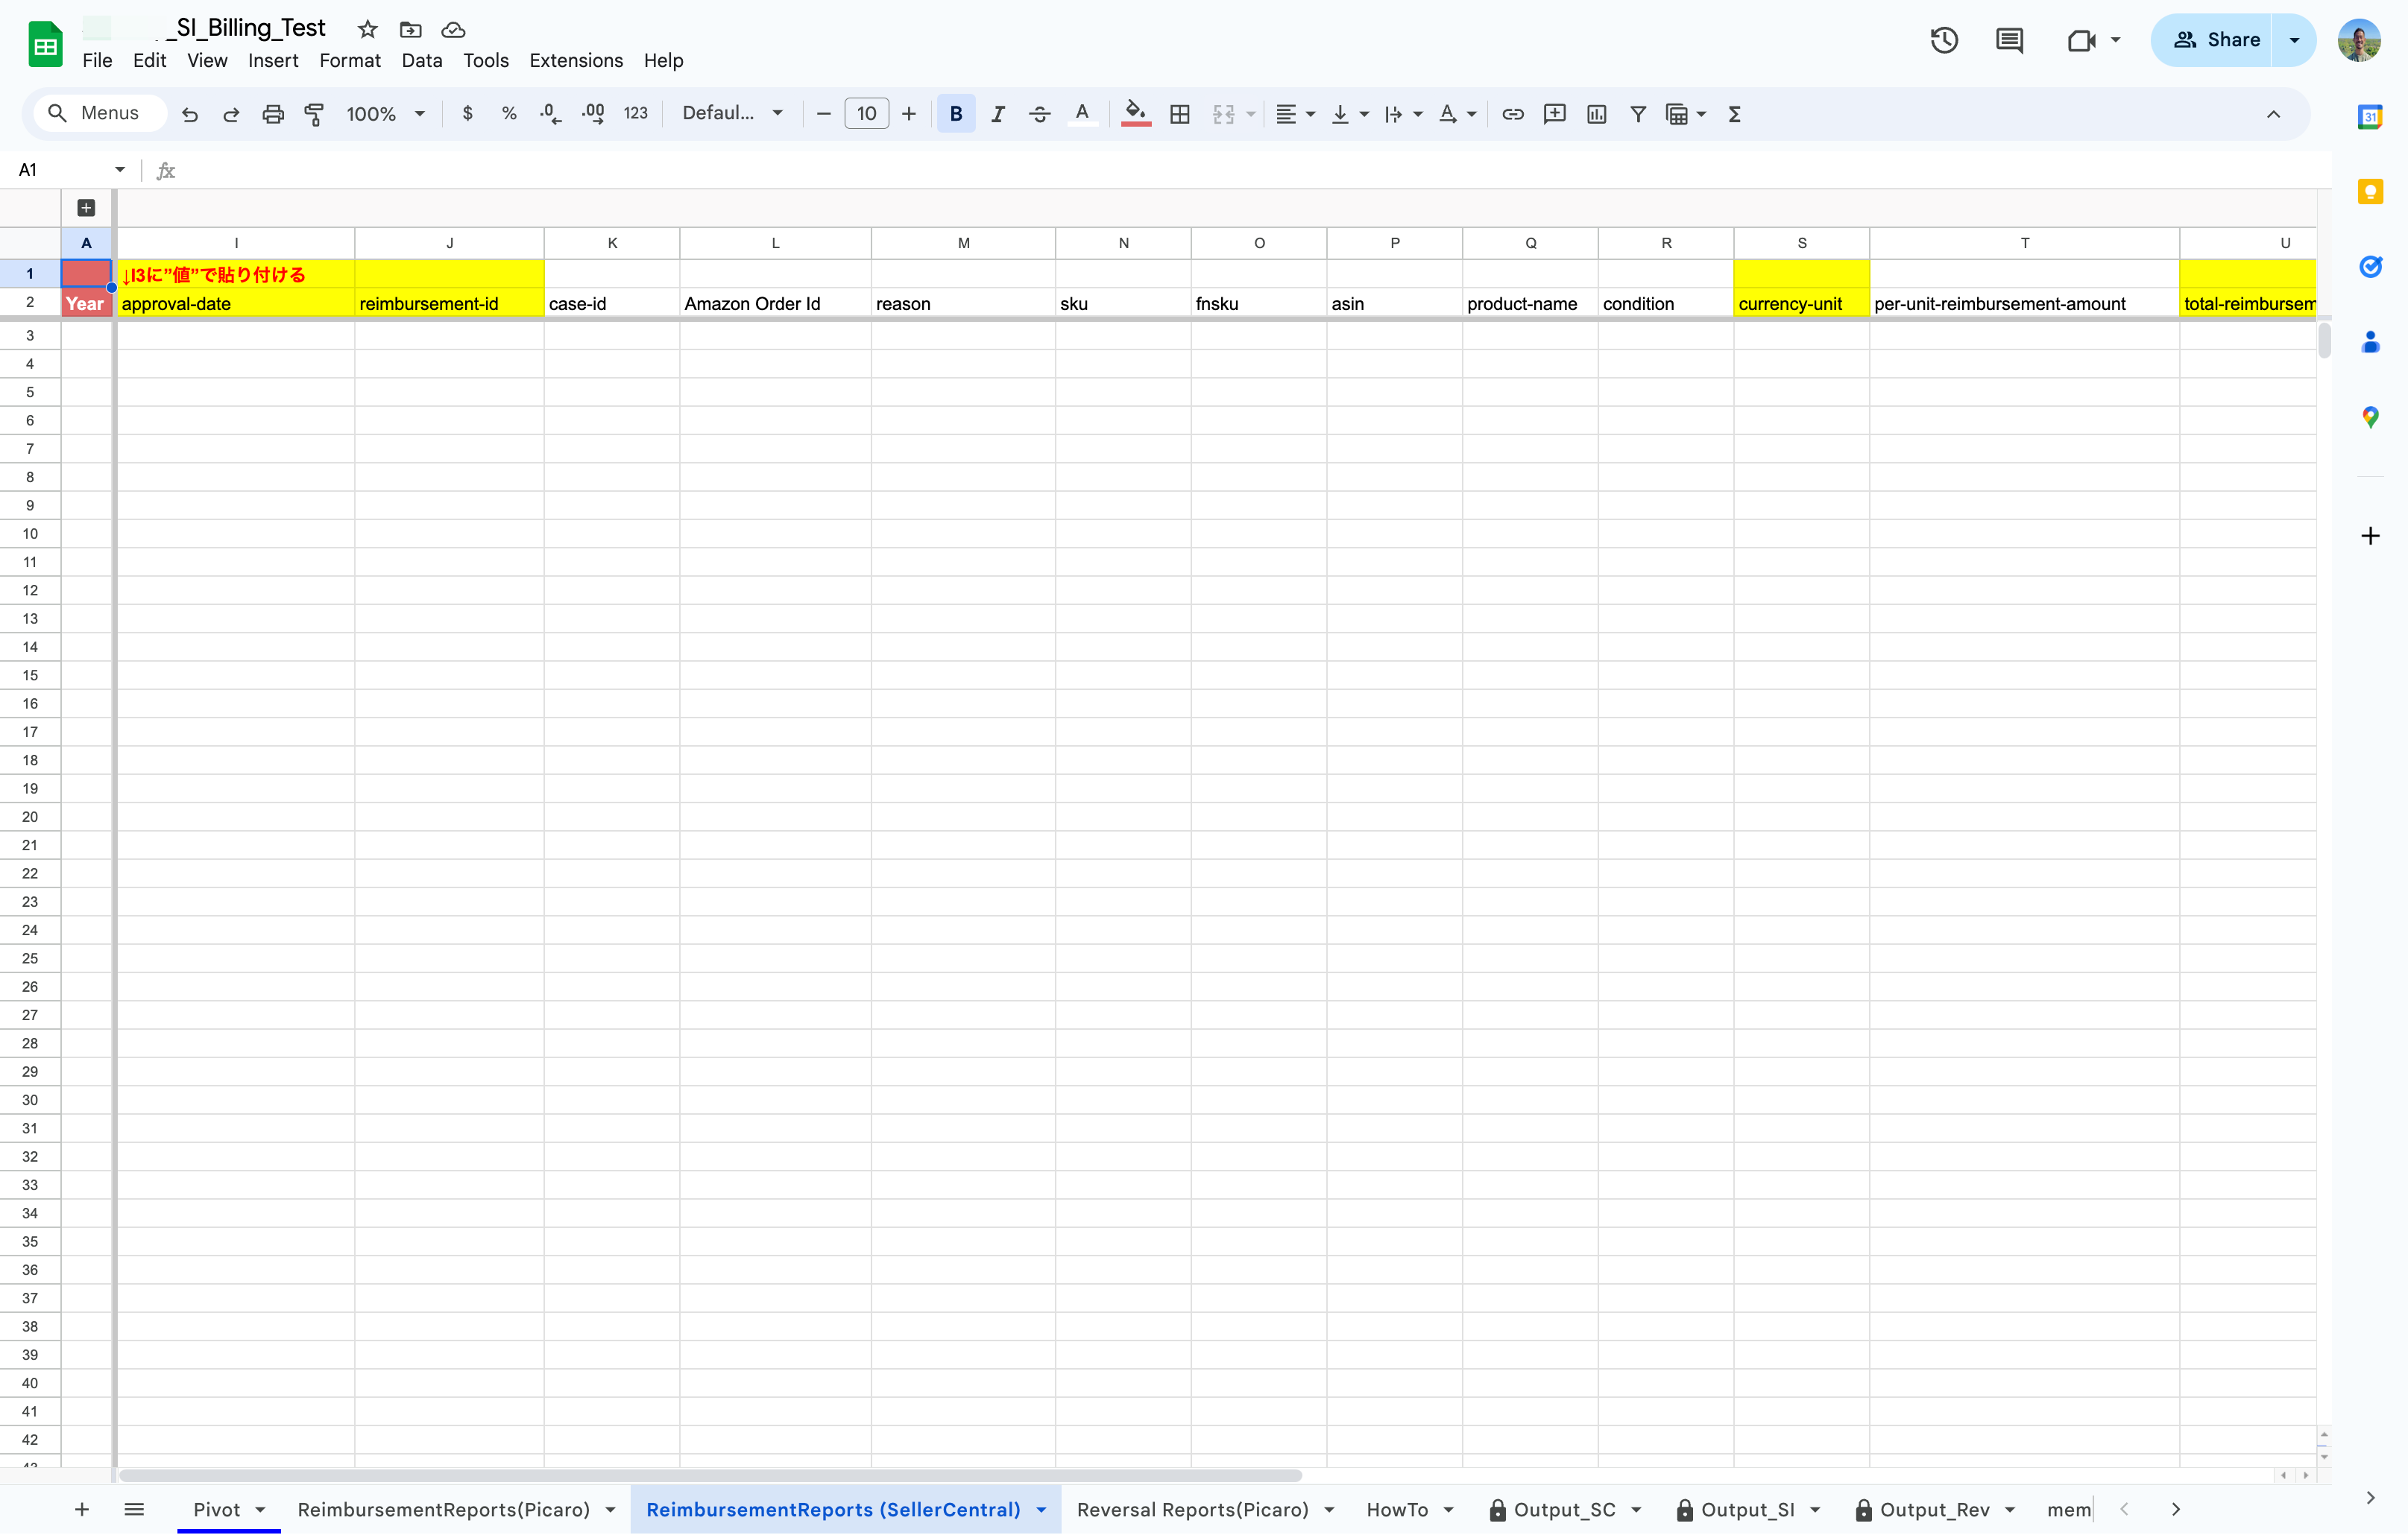Screen dimensions: 2408x1535
Task: Click the Redo icon
Action: tap(231, 114)
